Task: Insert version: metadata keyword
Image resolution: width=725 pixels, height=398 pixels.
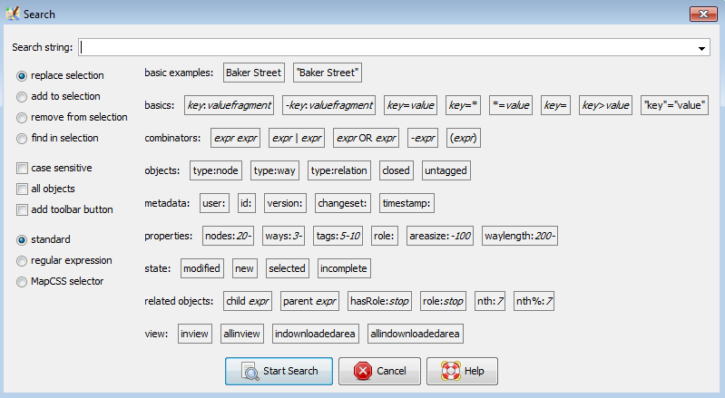Action: pos(285,203)
